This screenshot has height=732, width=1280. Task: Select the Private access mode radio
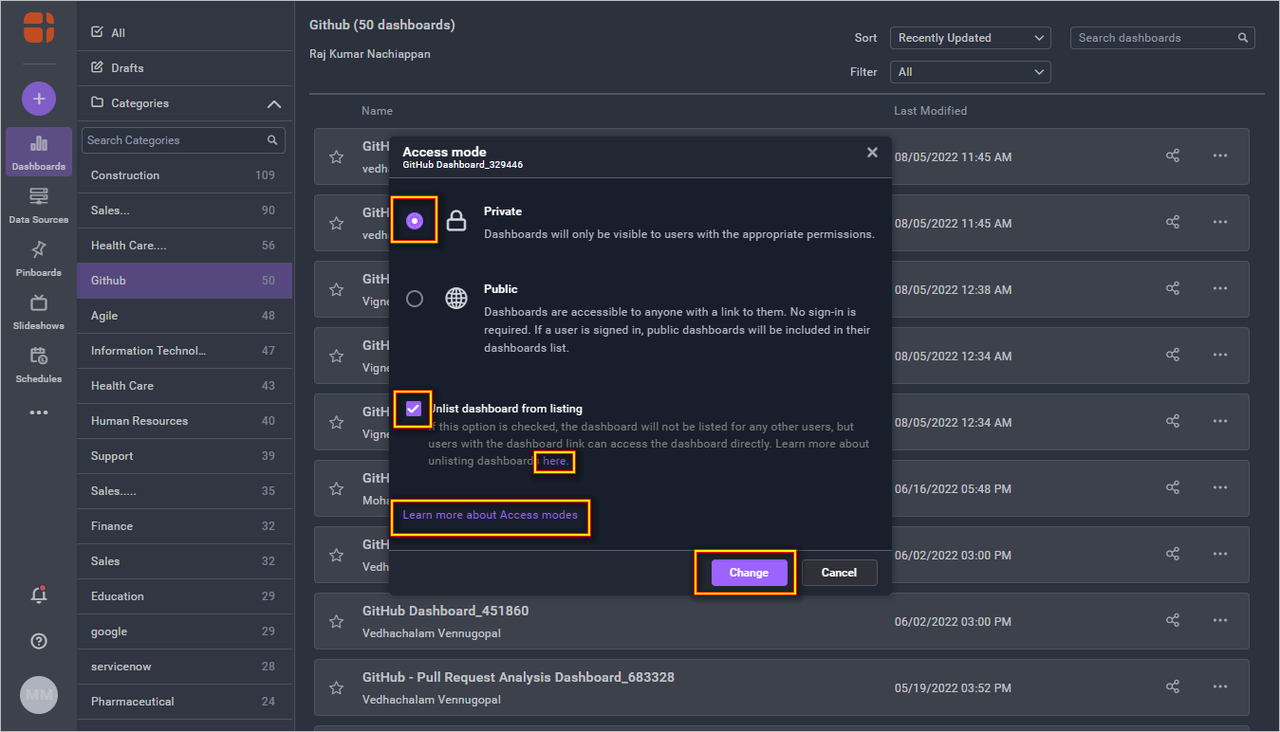(415, 221)
